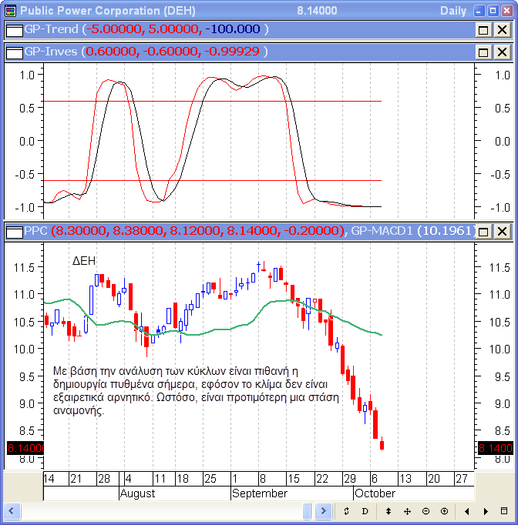Maximize the GP-Inves indicator pane
Image resolution: width=518 pixels, height=525 pixels.
pyautogui.click(x=484, y=52)
